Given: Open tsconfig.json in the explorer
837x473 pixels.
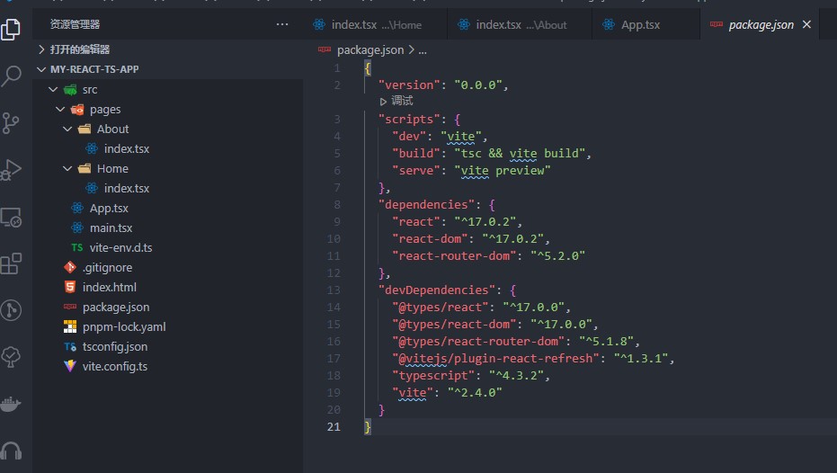Looking at the screenshot, I should point(114,346).
